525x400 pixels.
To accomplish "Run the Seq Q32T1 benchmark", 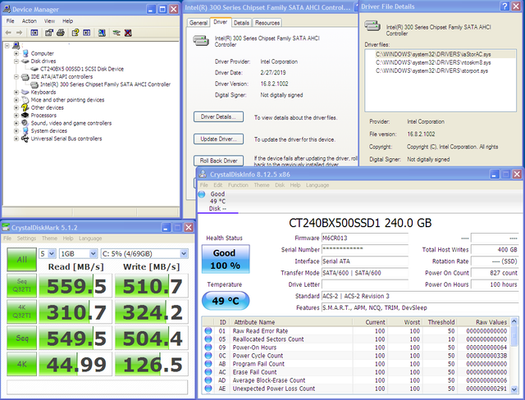I will (22, 285).
